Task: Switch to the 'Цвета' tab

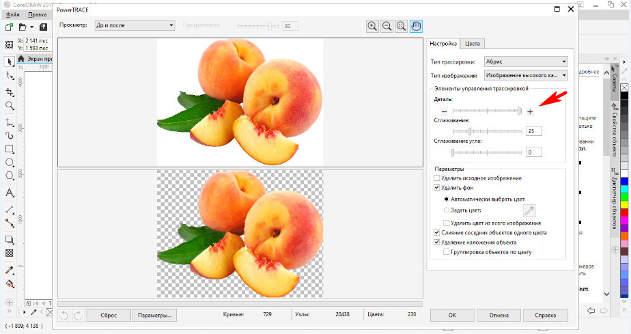Action: coord(472,43)
